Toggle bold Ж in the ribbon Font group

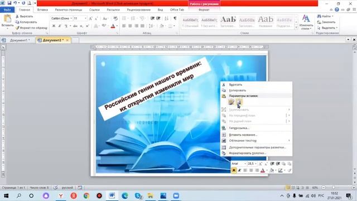tap(54, 26)
